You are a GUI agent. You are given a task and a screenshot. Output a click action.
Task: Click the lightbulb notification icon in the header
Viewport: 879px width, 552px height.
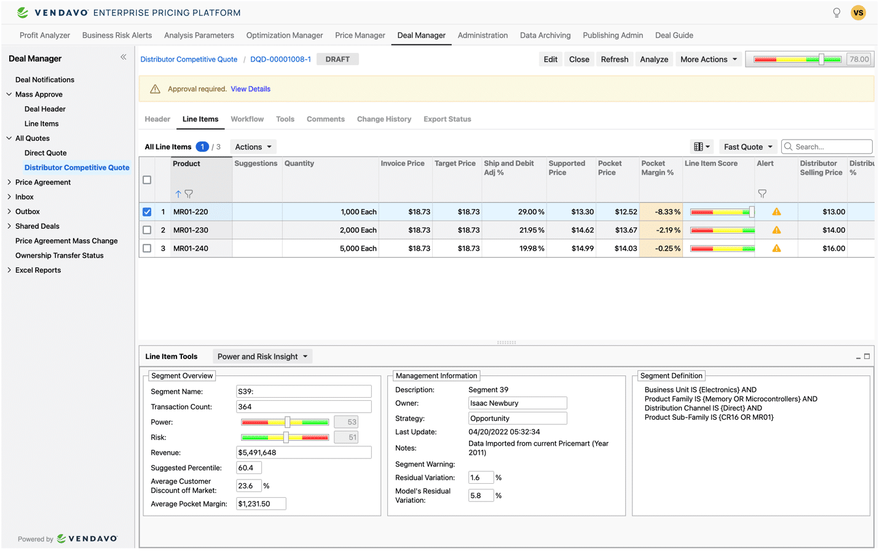836,12
